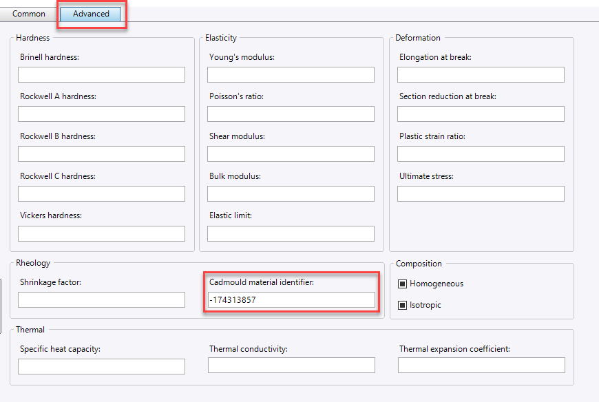Focus the Section reduction at break field
Viewport: 599px width, 402px height.
coord(481,114)
